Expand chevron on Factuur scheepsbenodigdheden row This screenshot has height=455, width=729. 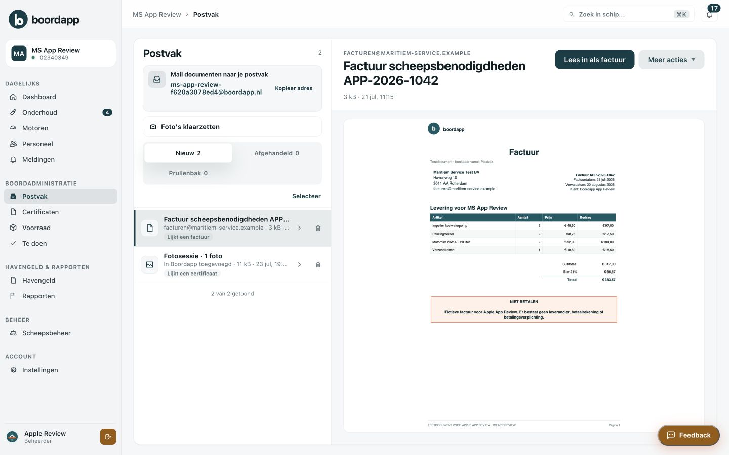coord(299,228)
